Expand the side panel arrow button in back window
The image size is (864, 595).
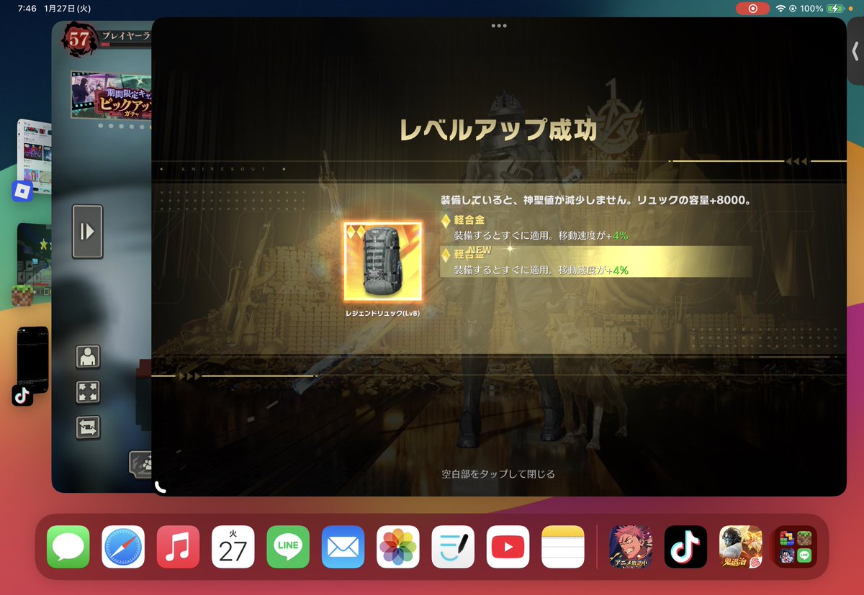point(87,232)
